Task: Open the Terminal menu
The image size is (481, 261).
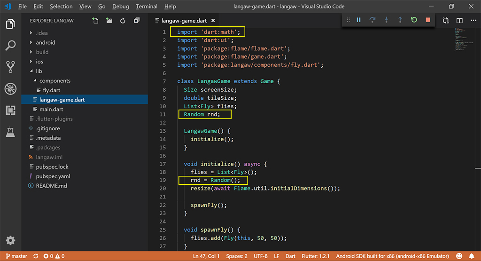Action: tap(147, 7)
